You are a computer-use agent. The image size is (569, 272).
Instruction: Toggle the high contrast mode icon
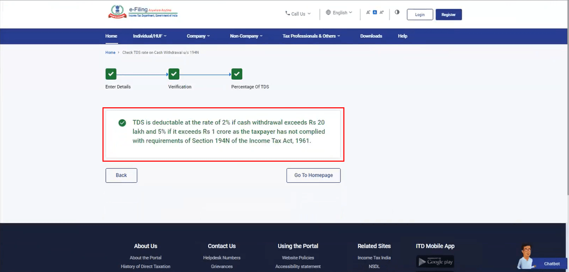tap(397, 12)
